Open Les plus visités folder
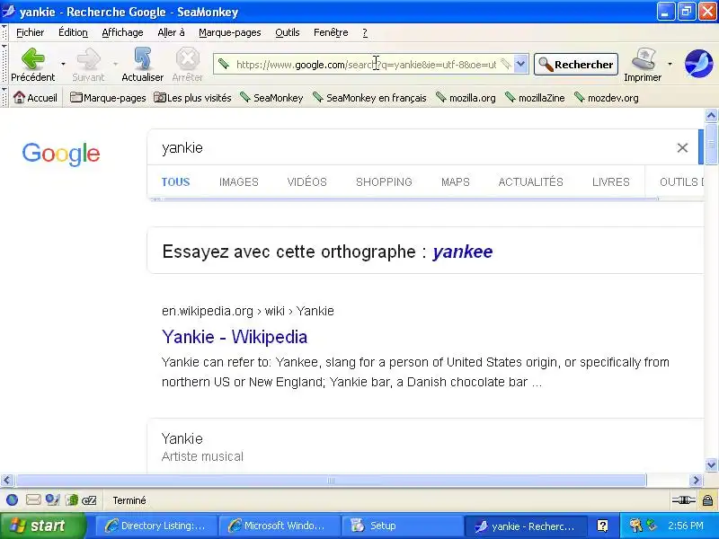Viewport: 719px width, 539px height. 192,98
